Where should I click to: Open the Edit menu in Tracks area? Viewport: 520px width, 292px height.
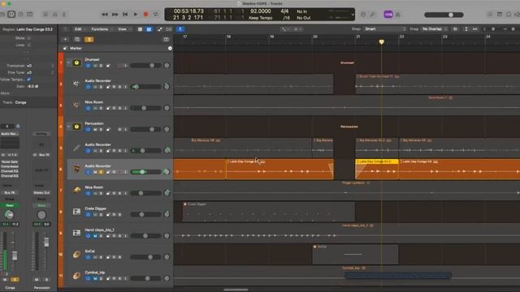(80, 29)
